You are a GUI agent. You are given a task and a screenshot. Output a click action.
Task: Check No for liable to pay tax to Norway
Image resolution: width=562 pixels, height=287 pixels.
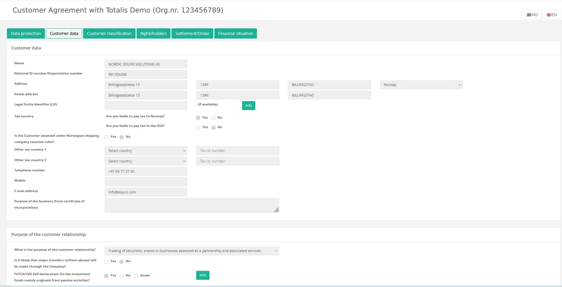[214, 118]
